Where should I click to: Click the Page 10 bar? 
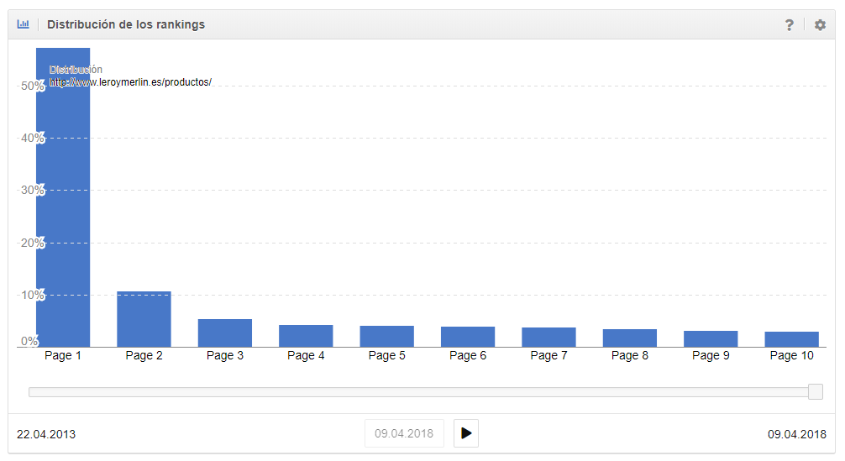[791, 339]
